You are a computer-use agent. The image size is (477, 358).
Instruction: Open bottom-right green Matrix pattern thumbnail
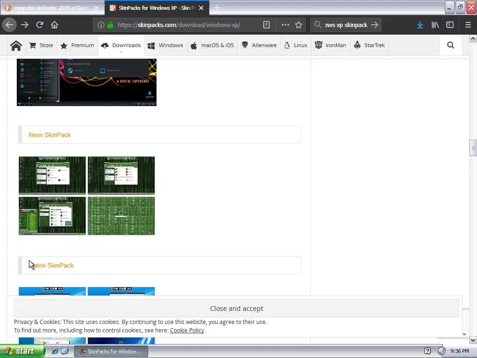(121, 216)
